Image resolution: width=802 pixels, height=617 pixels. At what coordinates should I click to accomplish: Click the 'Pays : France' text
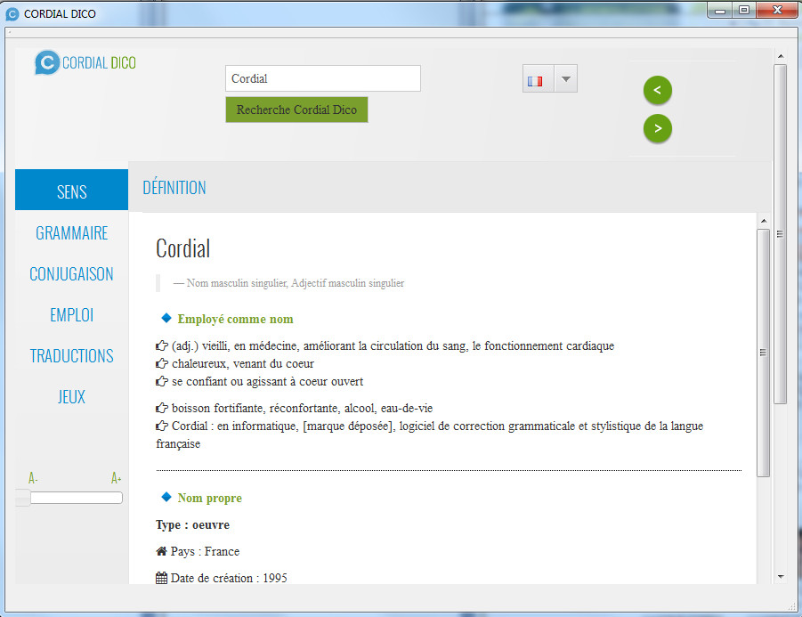point(205,551)
